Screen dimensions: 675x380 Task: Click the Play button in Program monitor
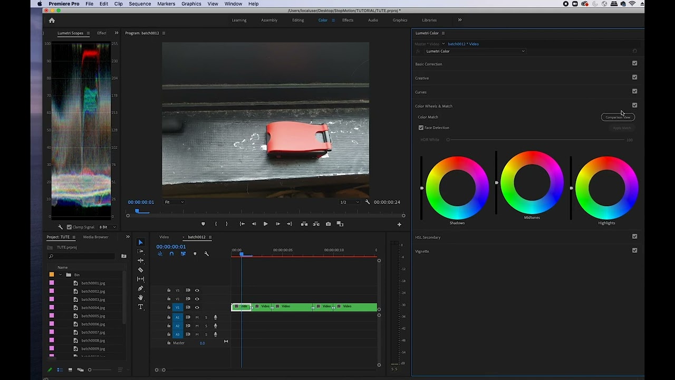(265, 224)
